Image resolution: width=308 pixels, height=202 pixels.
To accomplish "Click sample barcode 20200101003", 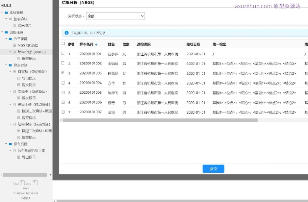I will 90,73.
